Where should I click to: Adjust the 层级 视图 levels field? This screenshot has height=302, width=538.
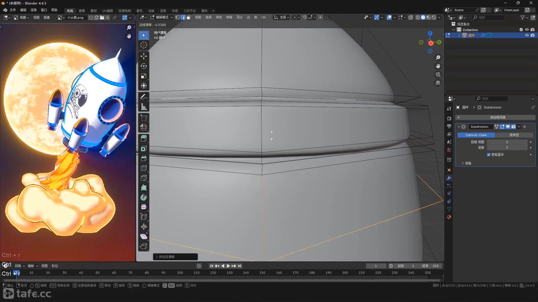(507, 142)
